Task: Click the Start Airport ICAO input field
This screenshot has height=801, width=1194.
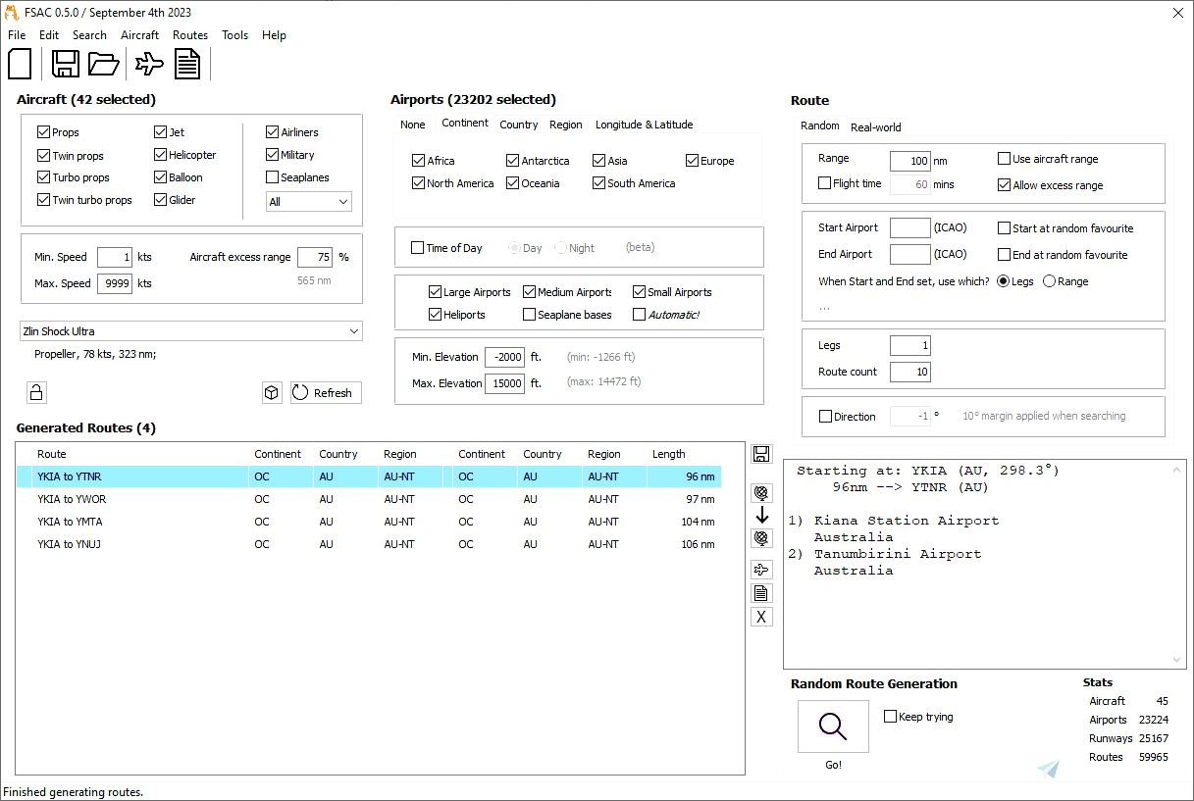Action: (x=909, y=228)
